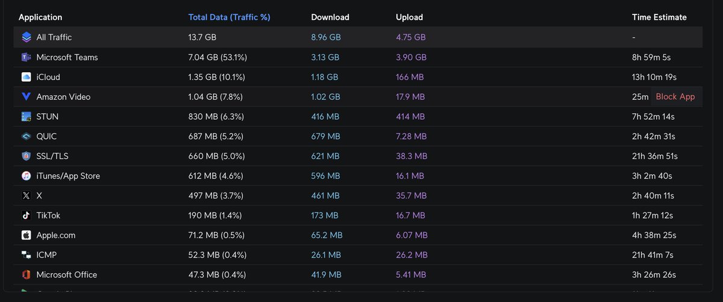Click the ICMP network icon
Screen dimensions: 723x302
pyautogui.click(x=26, y=255)
